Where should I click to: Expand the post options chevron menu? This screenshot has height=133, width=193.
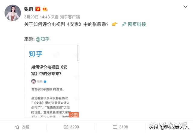(185, 7)
